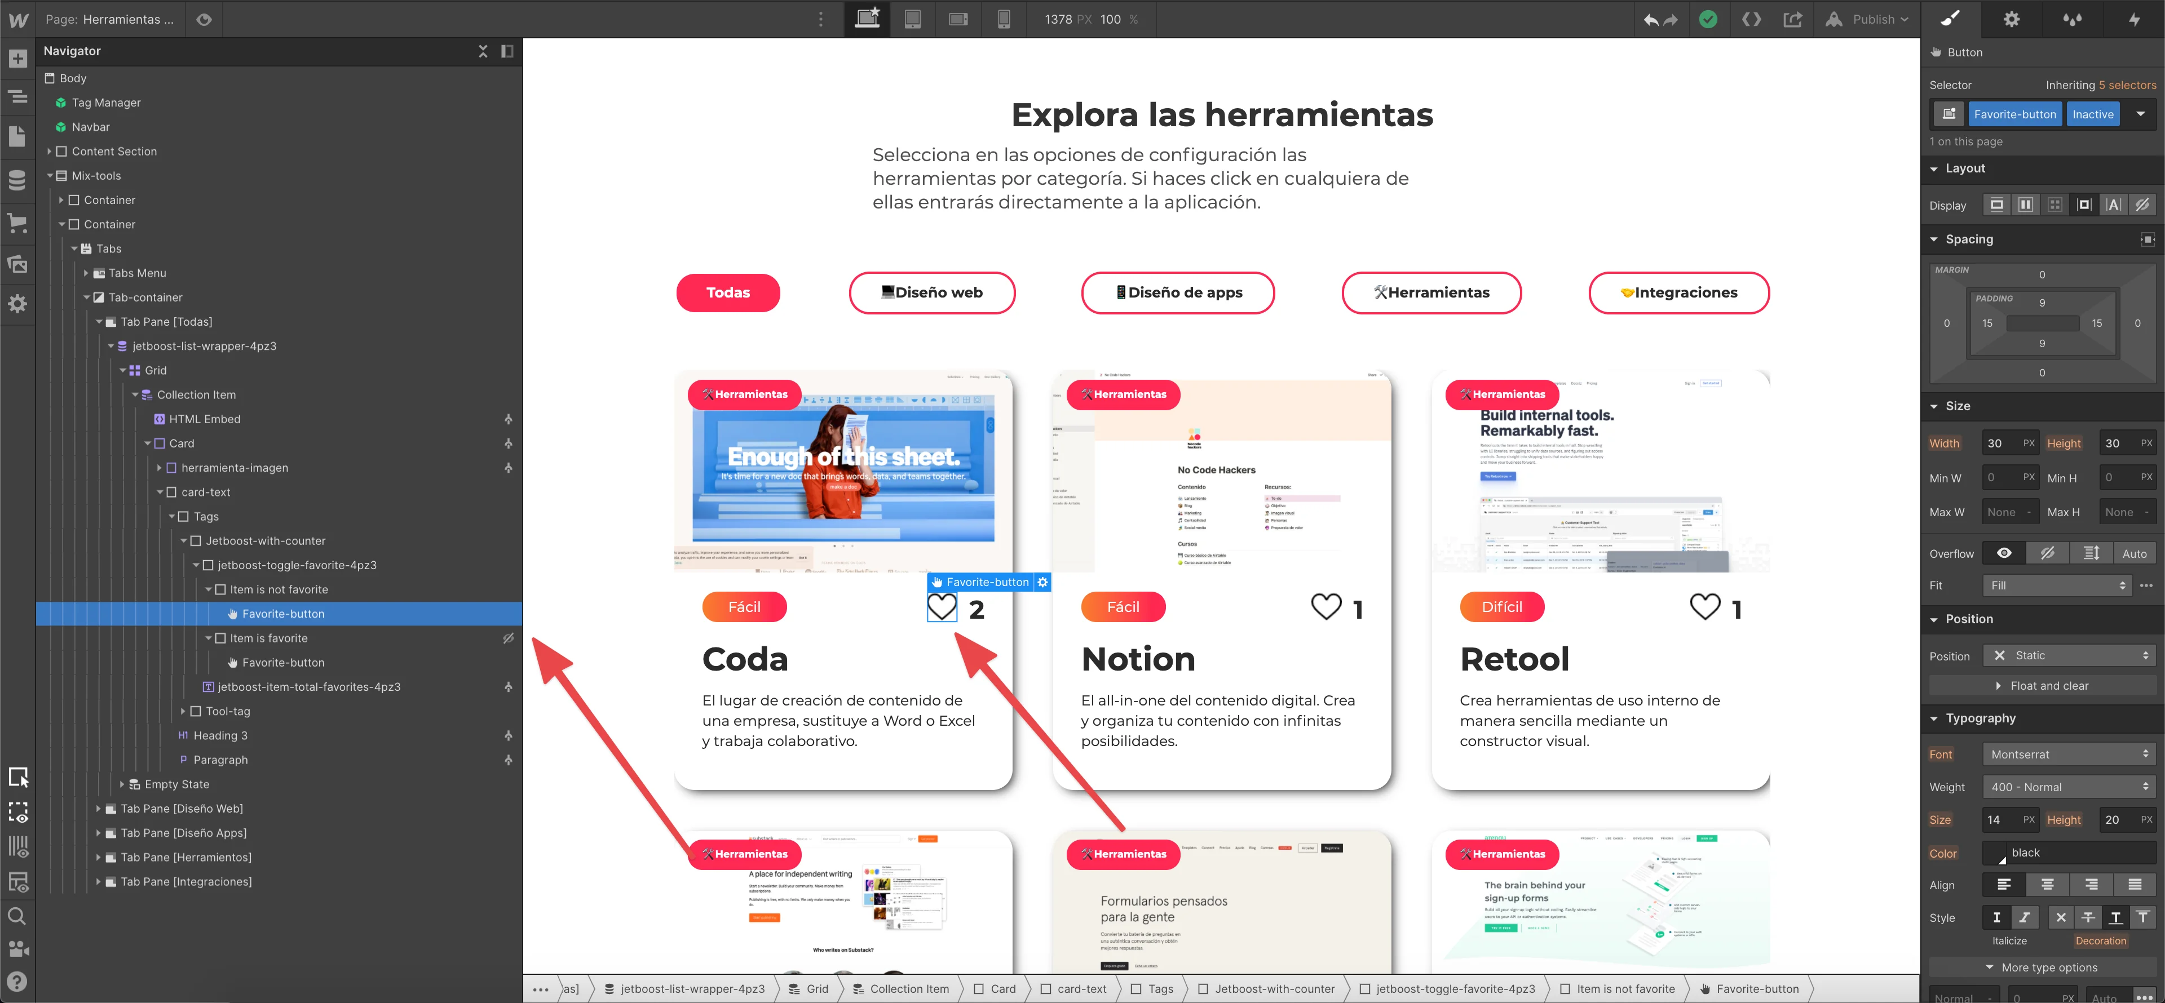This screenshot has height=1003, width=2165.
Task: Expand Float and clear options
Action: click(2042, 686)
